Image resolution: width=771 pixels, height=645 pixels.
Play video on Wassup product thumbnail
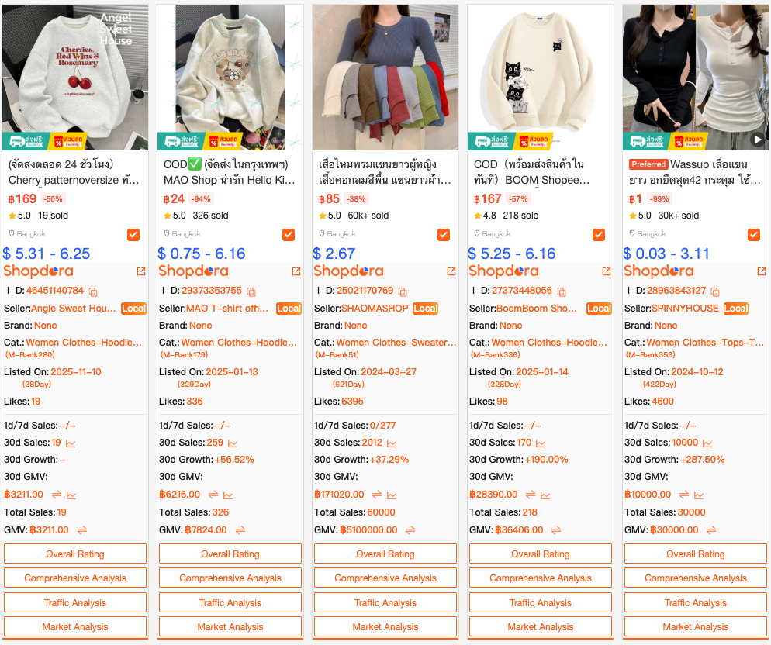point(758,140)
